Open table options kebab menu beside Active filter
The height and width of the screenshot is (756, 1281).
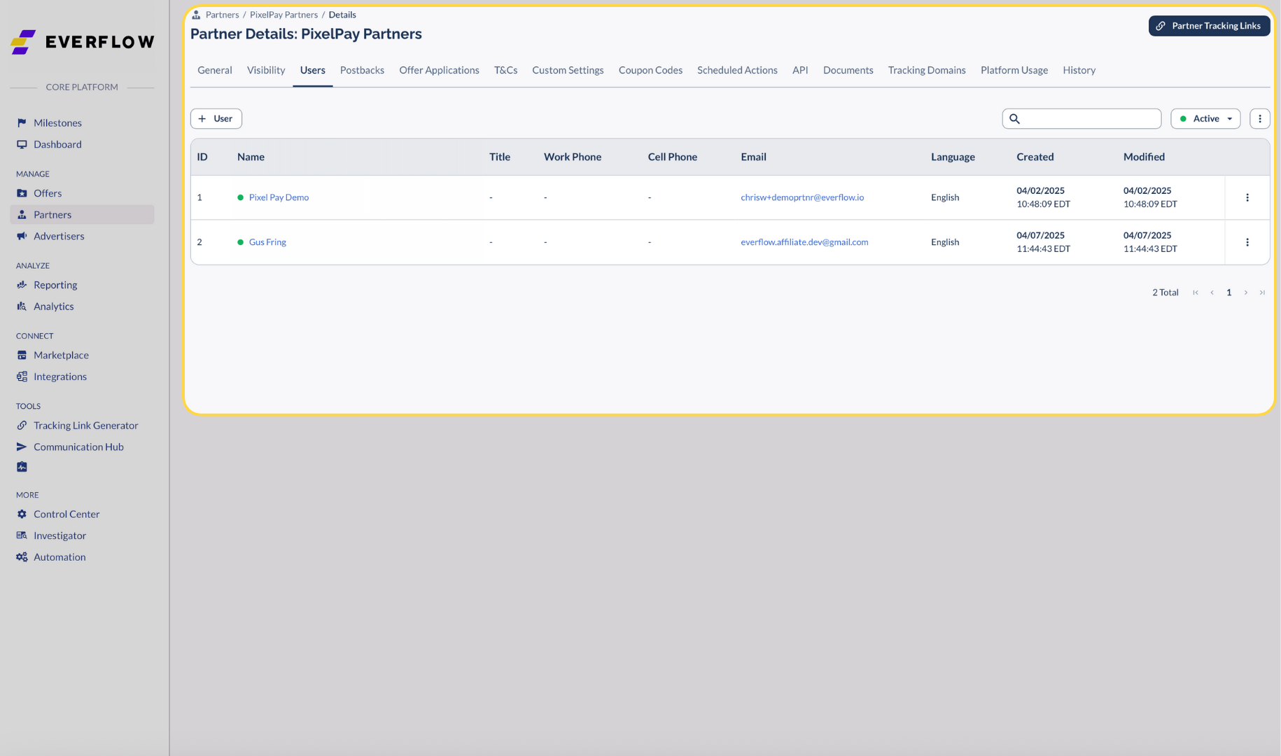tap(1260, 119)
